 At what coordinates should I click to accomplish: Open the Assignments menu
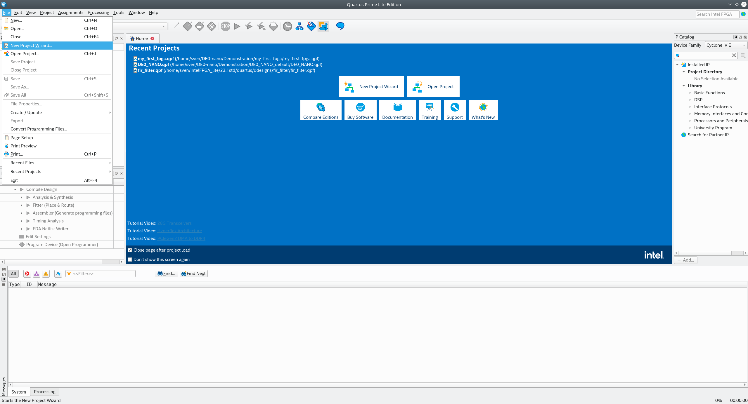pos(71,13)
